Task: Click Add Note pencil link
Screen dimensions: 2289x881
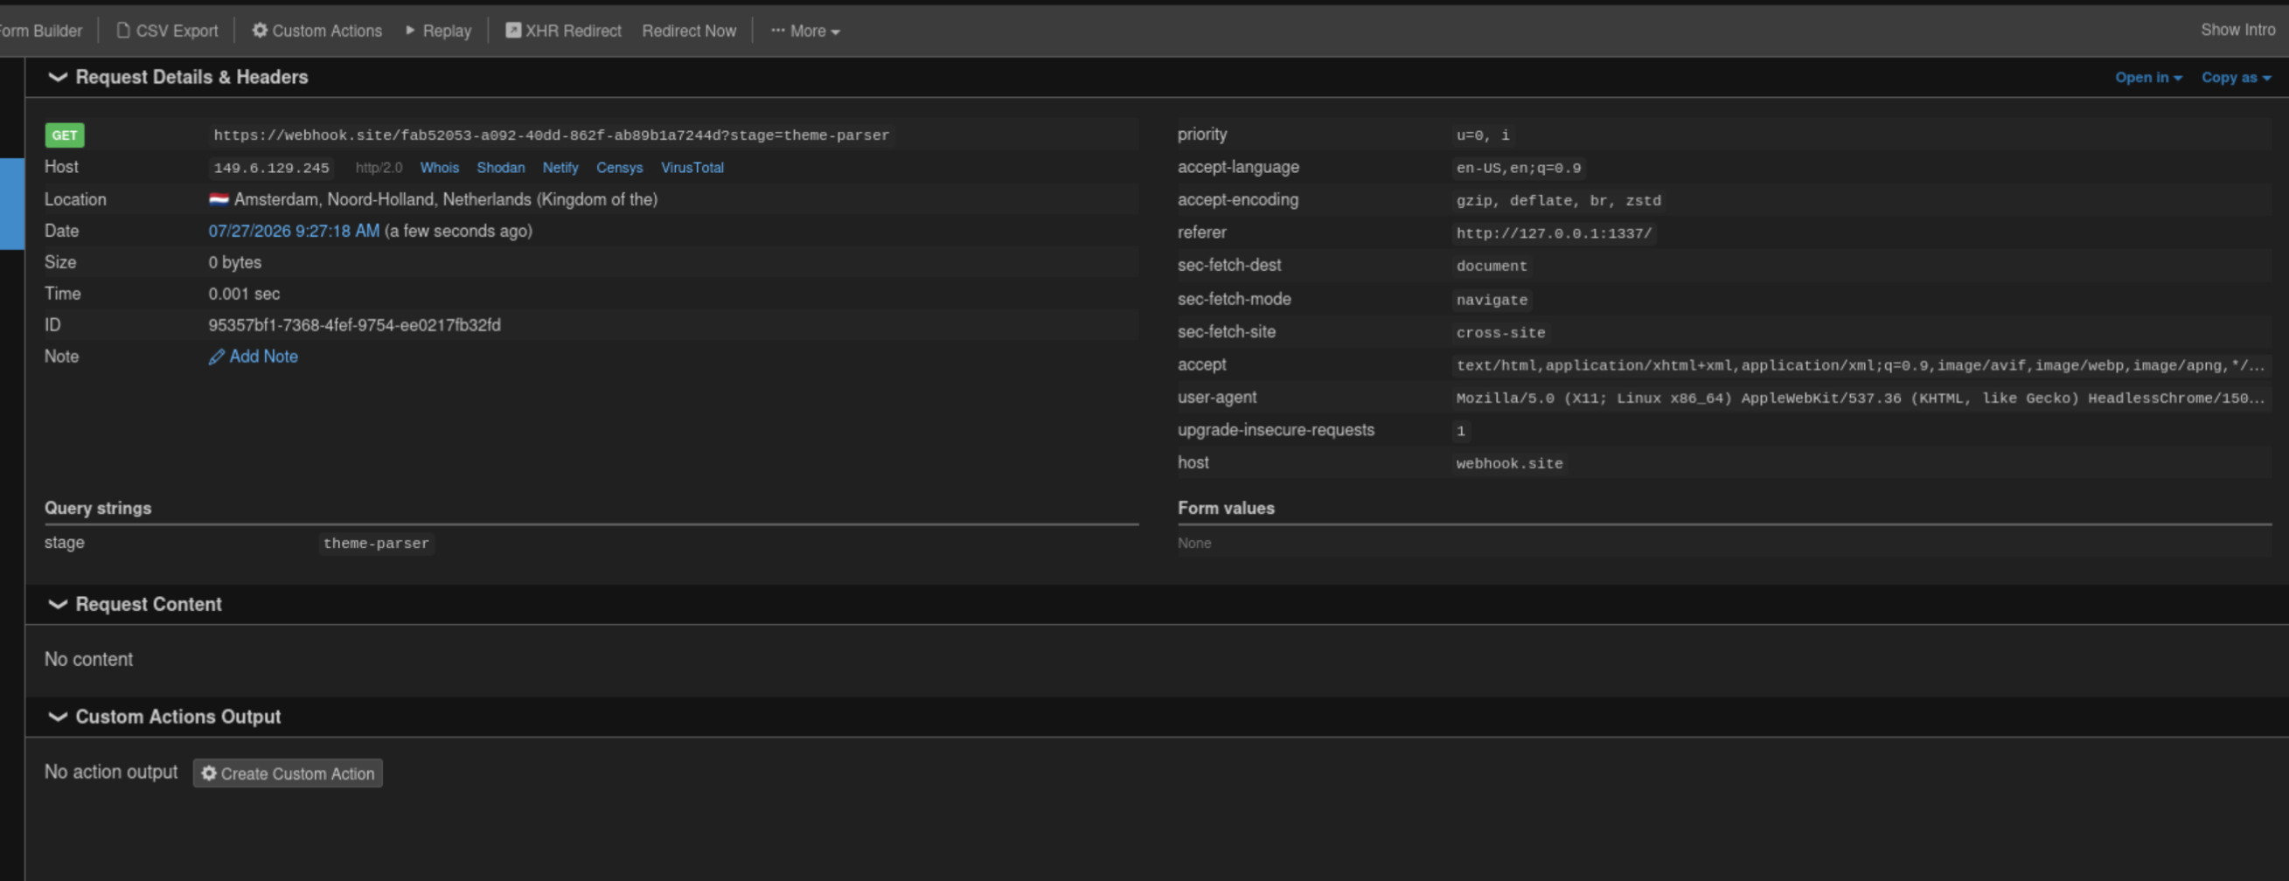Action: [x=254, y=356]
